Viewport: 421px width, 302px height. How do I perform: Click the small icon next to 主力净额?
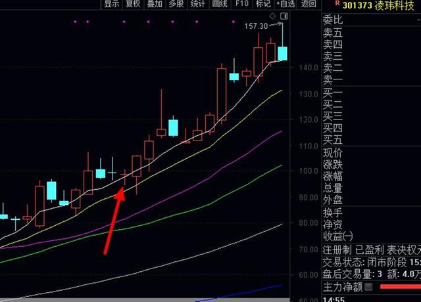(x=368, y=287)
